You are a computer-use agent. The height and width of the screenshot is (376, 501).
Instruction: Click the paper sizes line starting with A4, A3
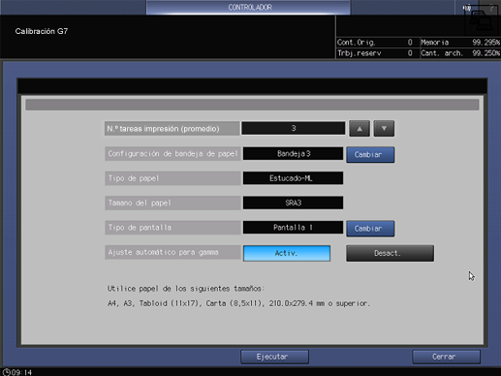coord(238,303)
